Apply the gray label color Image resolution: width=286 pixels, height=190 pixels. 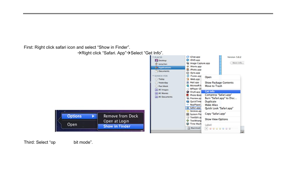(x=230, y=128)
